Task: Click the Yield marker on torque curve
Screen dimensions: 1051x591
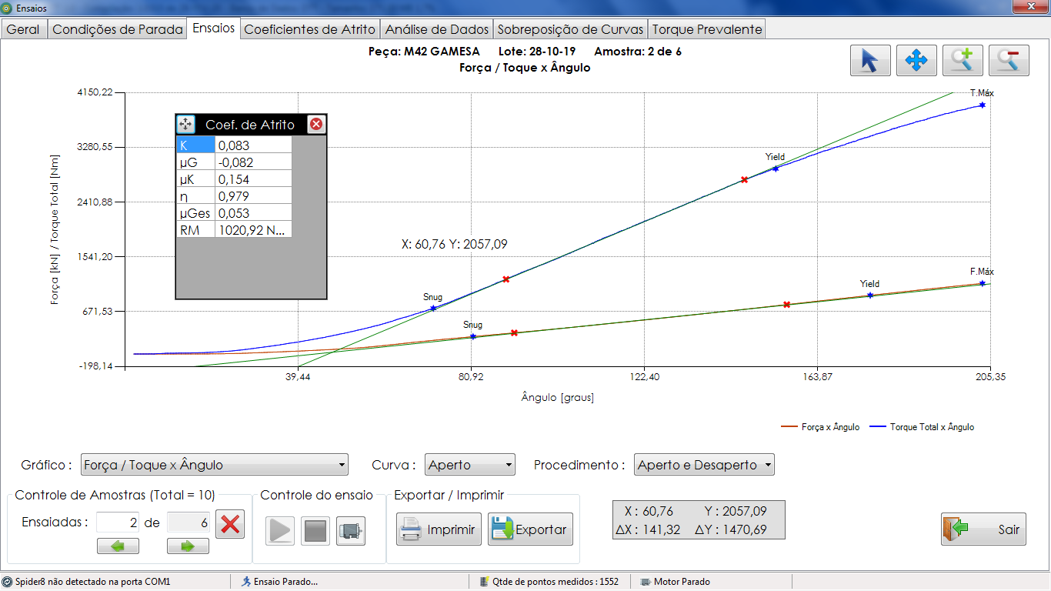Action: tap(776, 168)
